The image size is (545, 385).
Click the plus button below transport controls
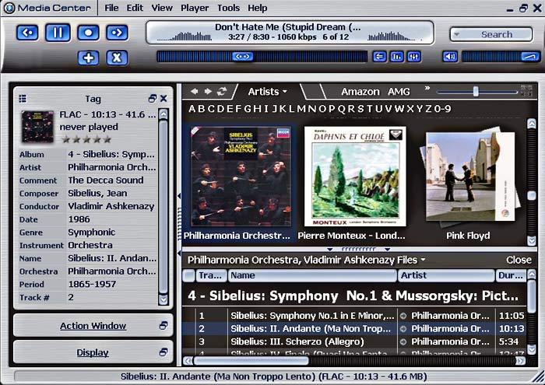89,58
